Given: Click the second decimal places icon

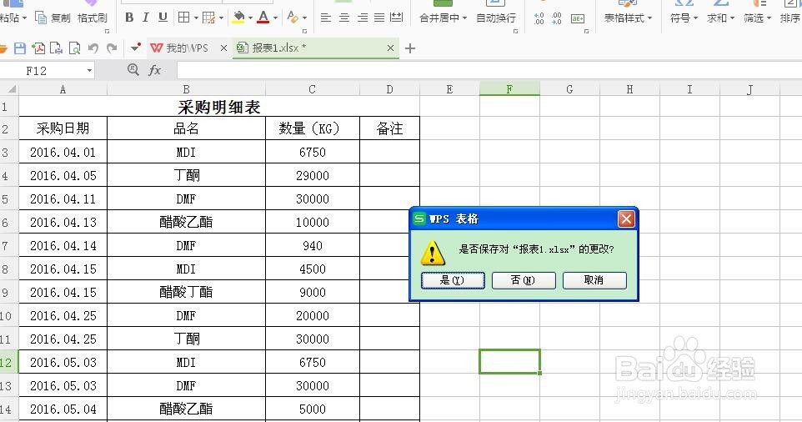Looking at the screenshot, I should click(x=557, y=19).
